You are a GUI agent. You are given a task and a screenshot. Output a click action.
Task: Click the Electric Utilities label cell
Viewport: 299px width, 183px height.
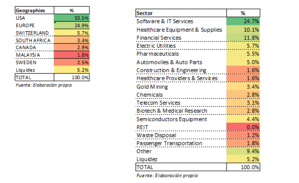tap(181, 46)
